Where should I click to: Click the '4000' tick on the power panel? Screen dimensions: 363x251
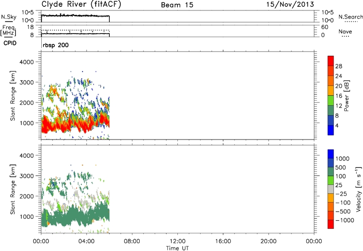[26, 62]
